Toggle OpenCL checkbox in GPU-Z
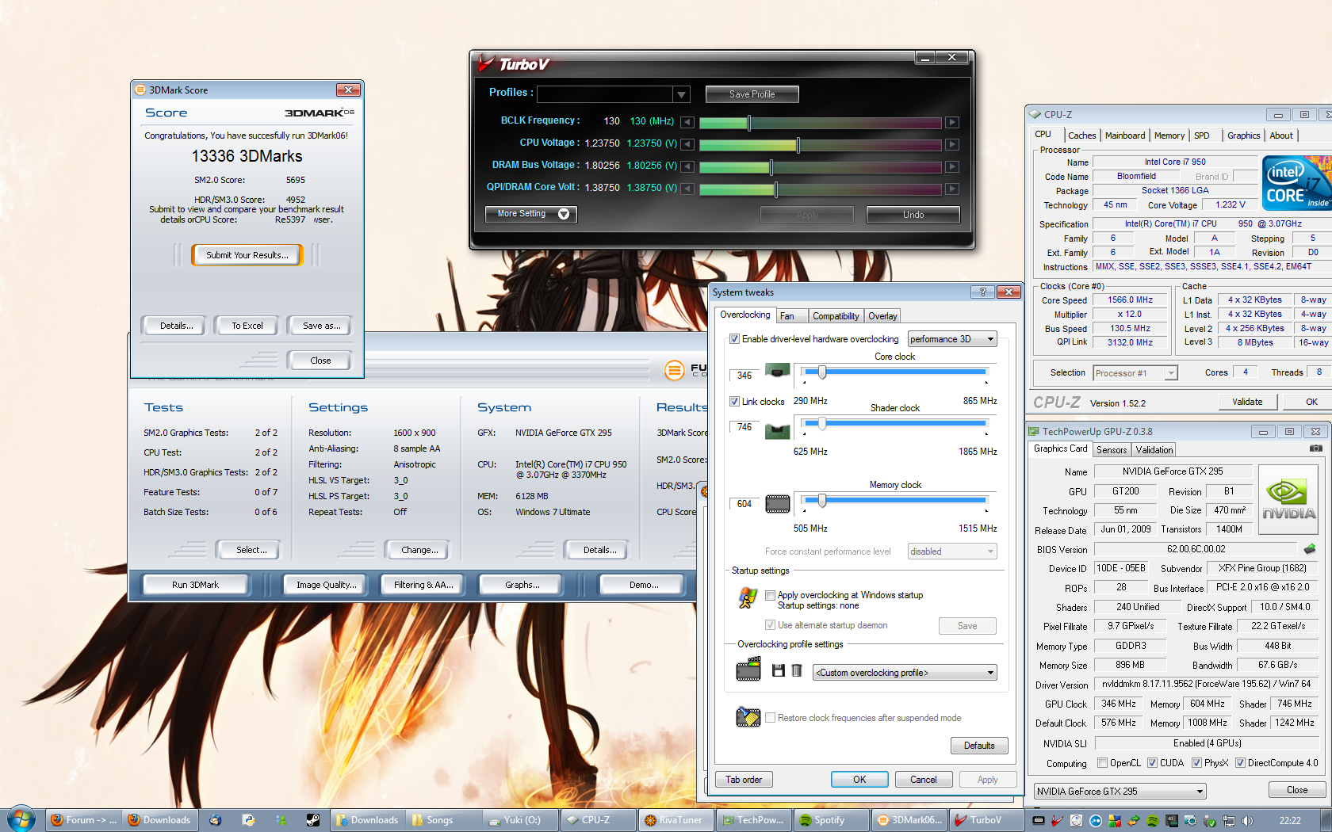This screenshot has height=832, width=1332. pos(1102,763)
